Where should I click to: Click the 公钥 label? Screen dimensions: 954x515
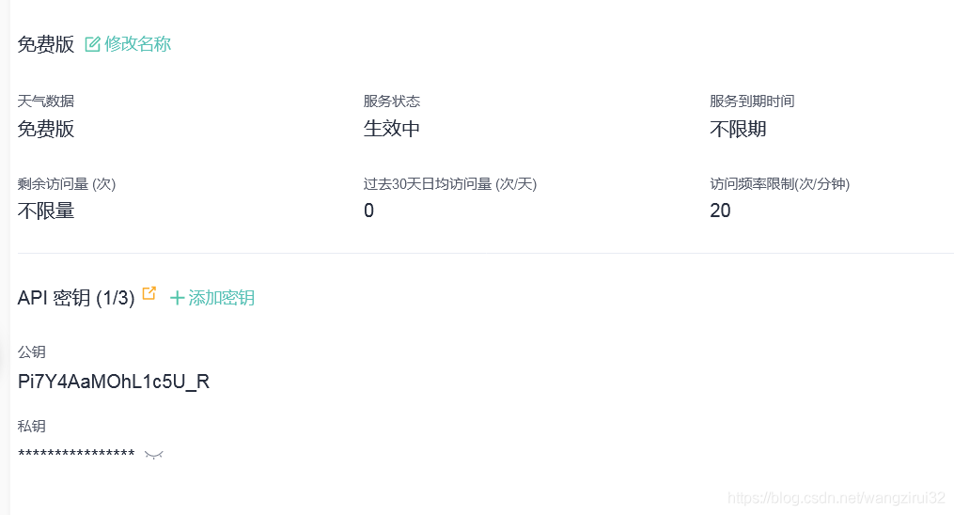pyautogui.click(x=32, y=352)
